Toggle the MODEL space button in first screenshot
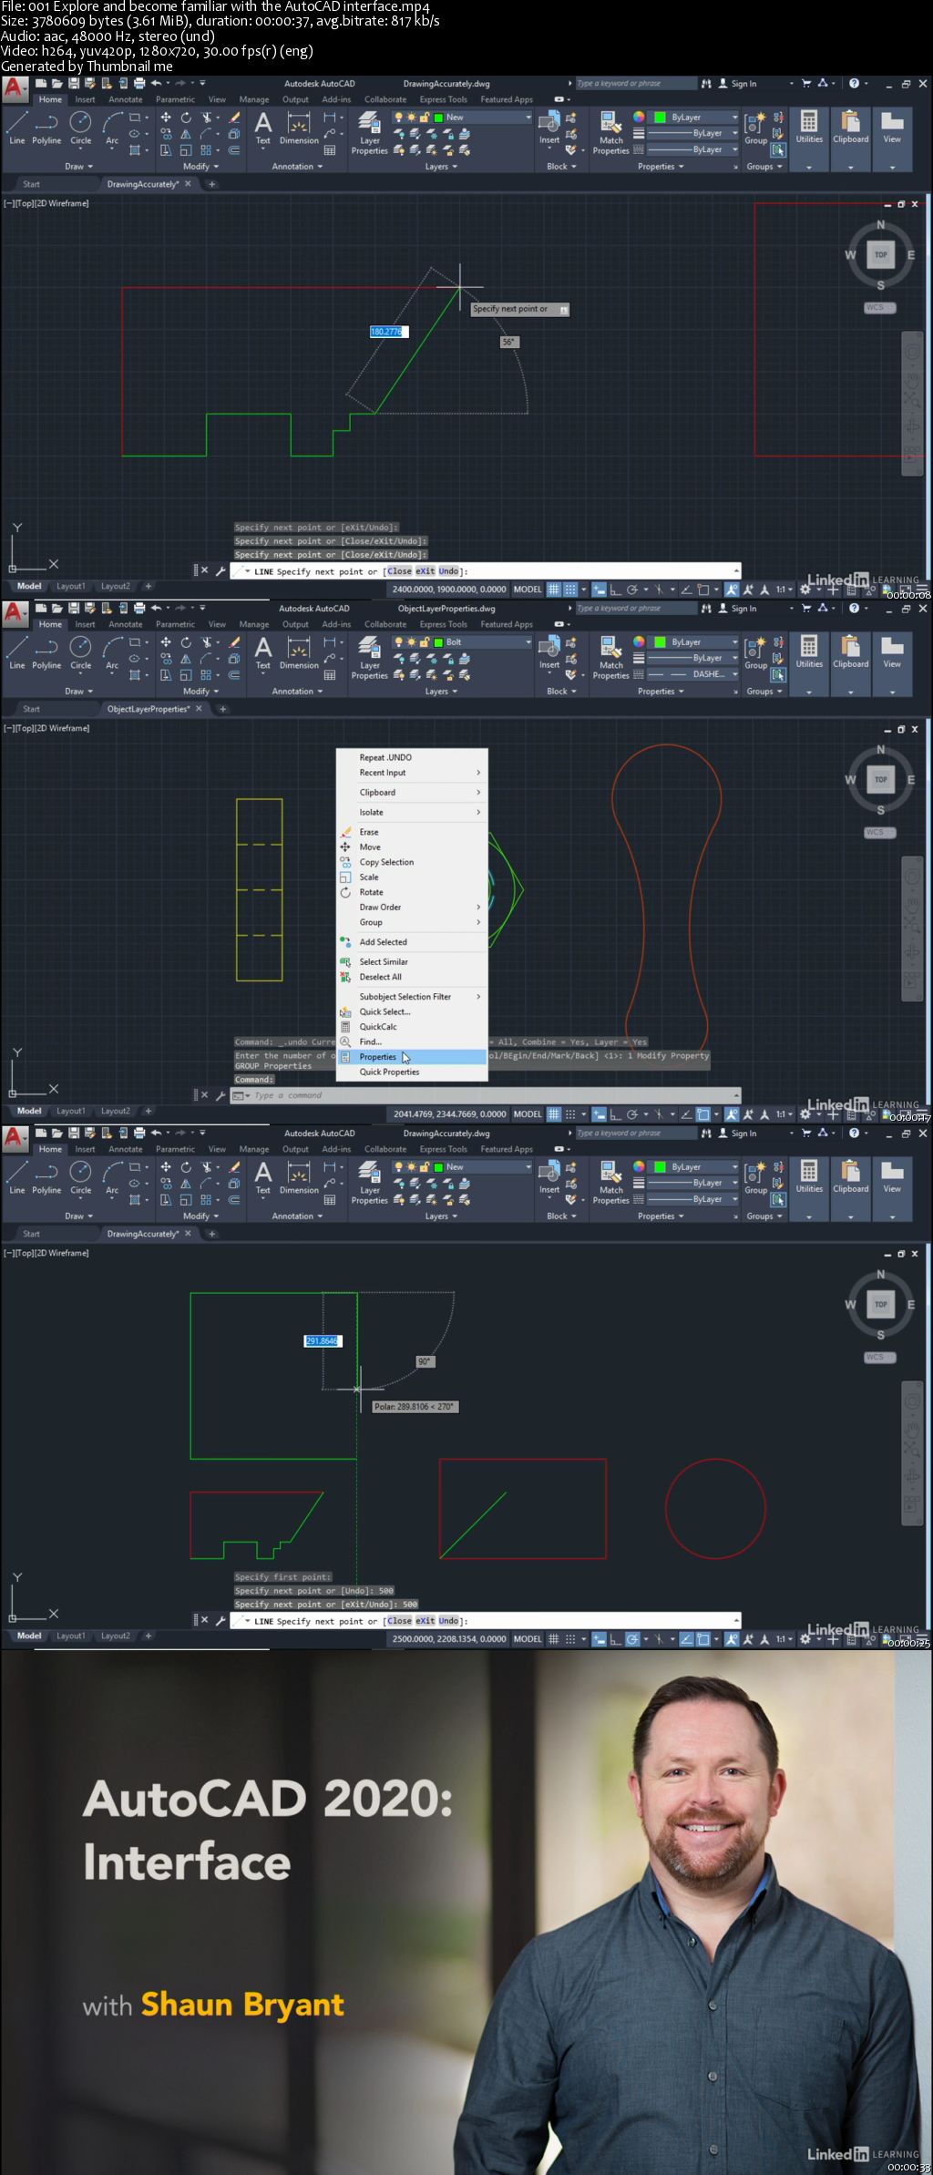The width and height of the screenshot is (933, 2175). click(528, 590)
